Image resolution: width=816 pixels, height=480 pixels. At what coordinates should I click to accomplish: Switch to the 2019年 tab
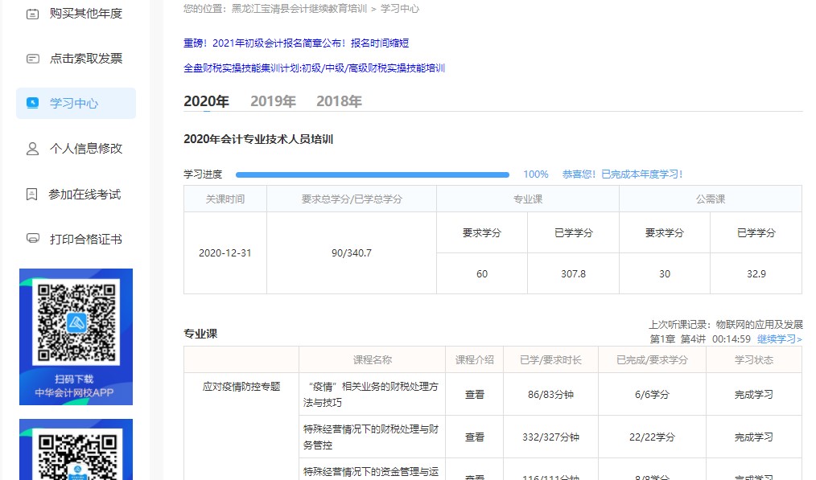point(273,102)
